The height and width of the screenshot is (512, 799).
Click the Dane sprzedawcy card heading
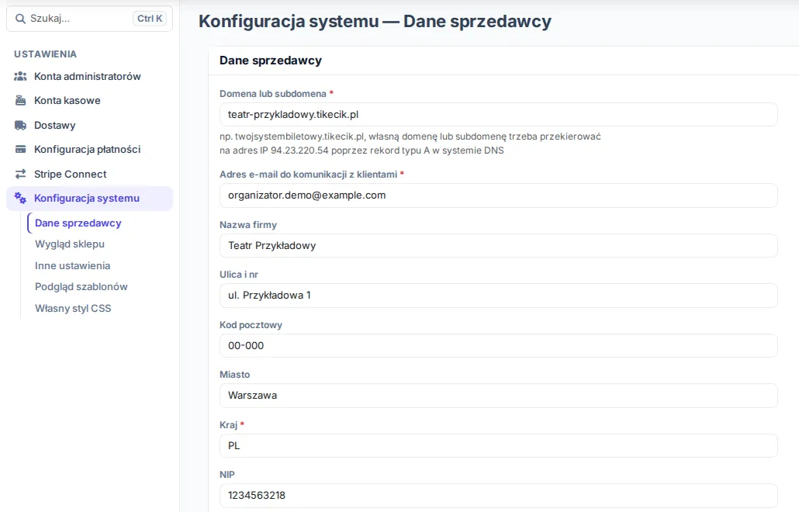[271, 61]
